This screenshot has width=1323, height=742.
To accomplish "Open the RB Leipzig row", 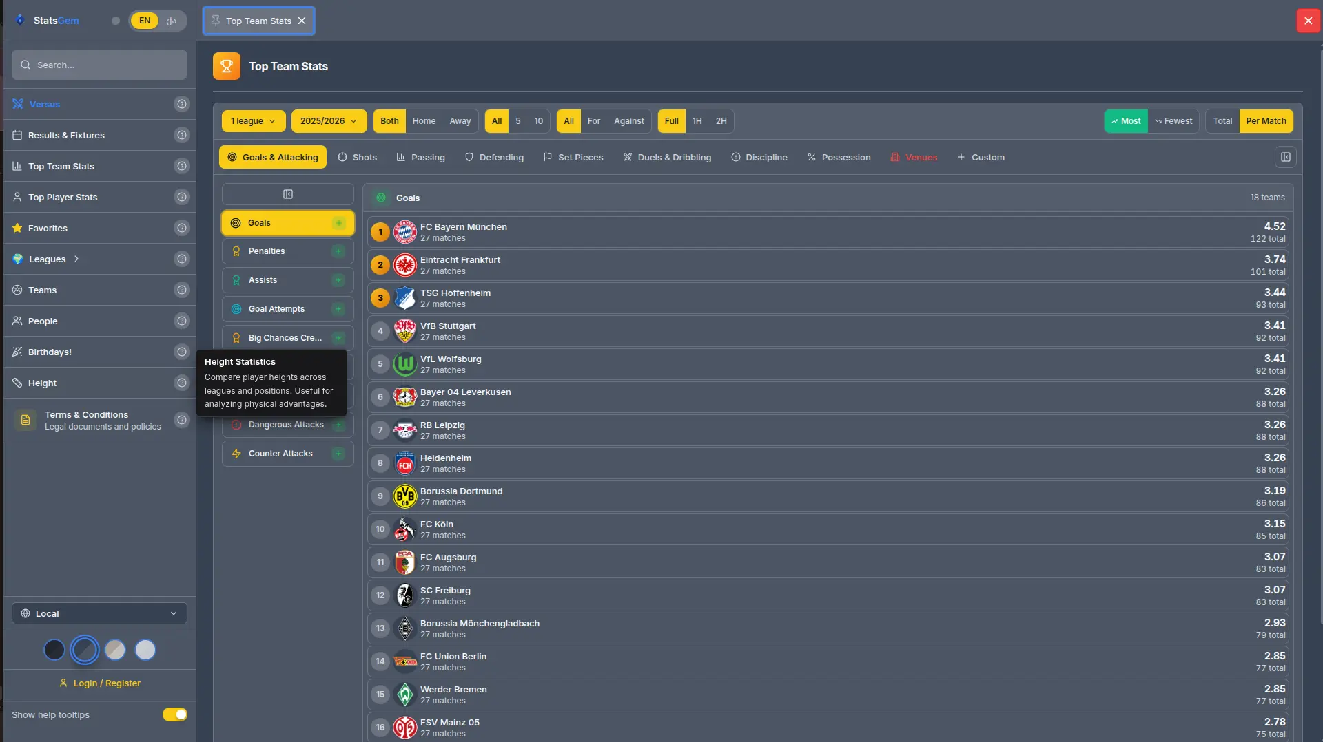I will click(x=829, y=430).
